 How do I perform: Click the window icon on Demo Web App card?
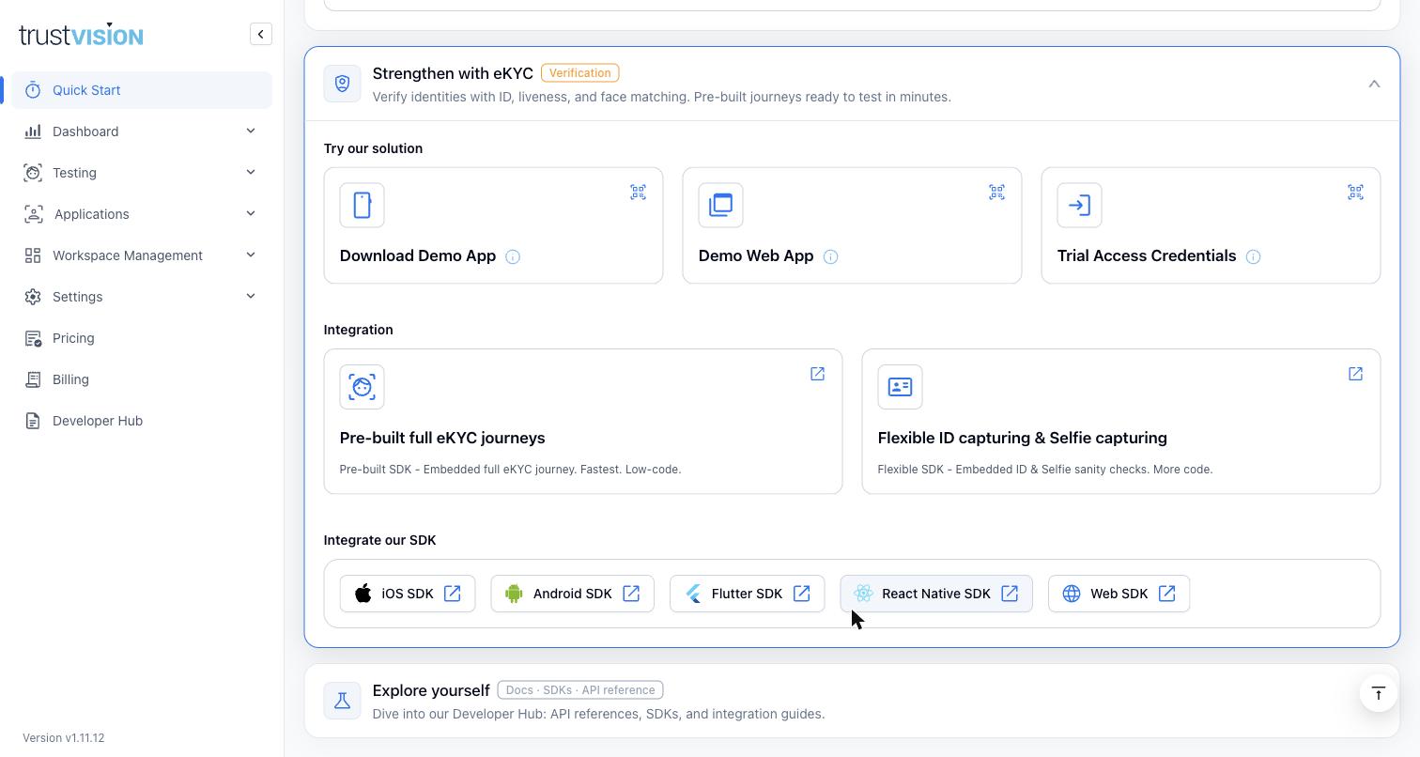tap(721, 205)
